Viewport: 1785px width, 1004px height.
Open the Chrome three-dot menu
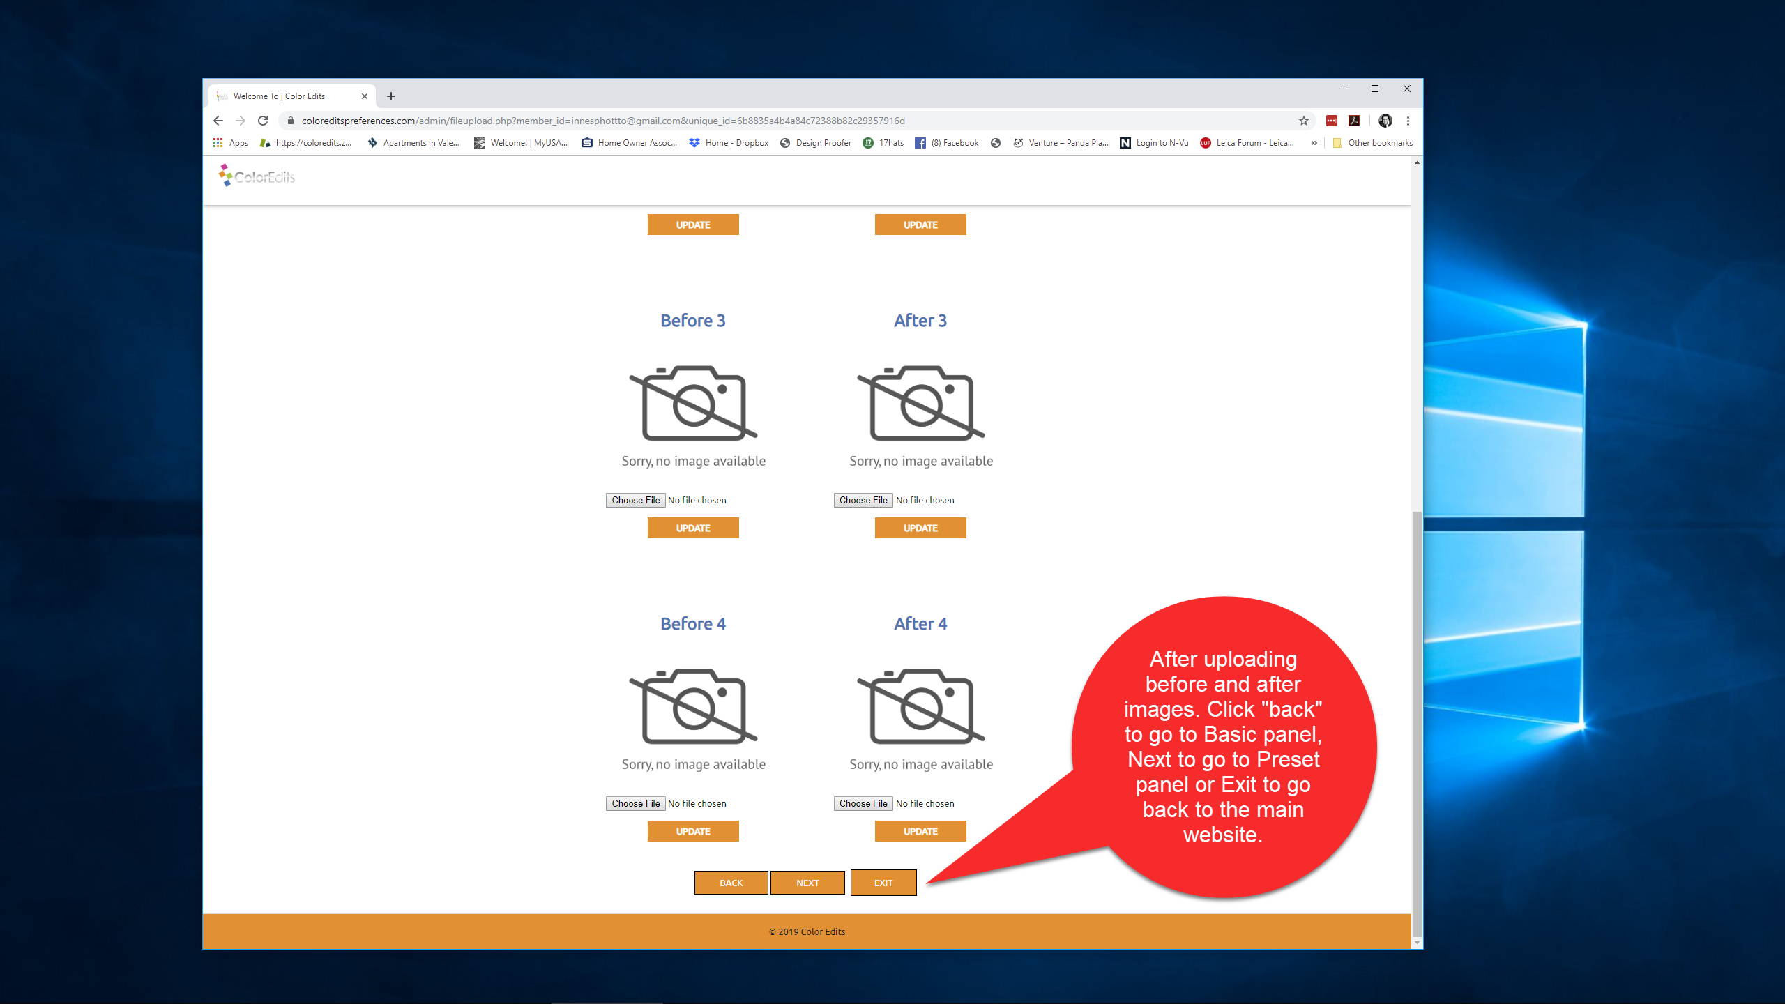point(1408,121)
